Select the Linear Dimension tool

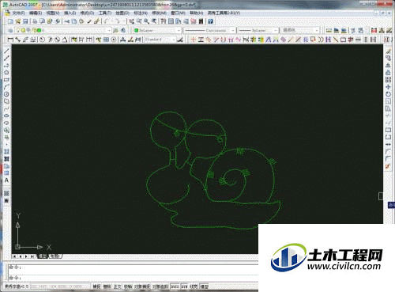[10, 40]
